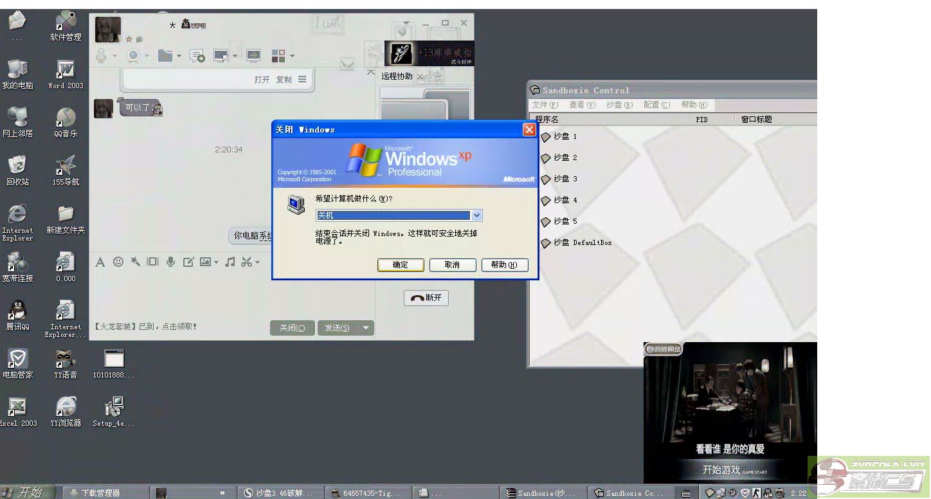
Task: Click 取消 in shutdown dialog
Action: pyautogui.click(x=453, y=265)
